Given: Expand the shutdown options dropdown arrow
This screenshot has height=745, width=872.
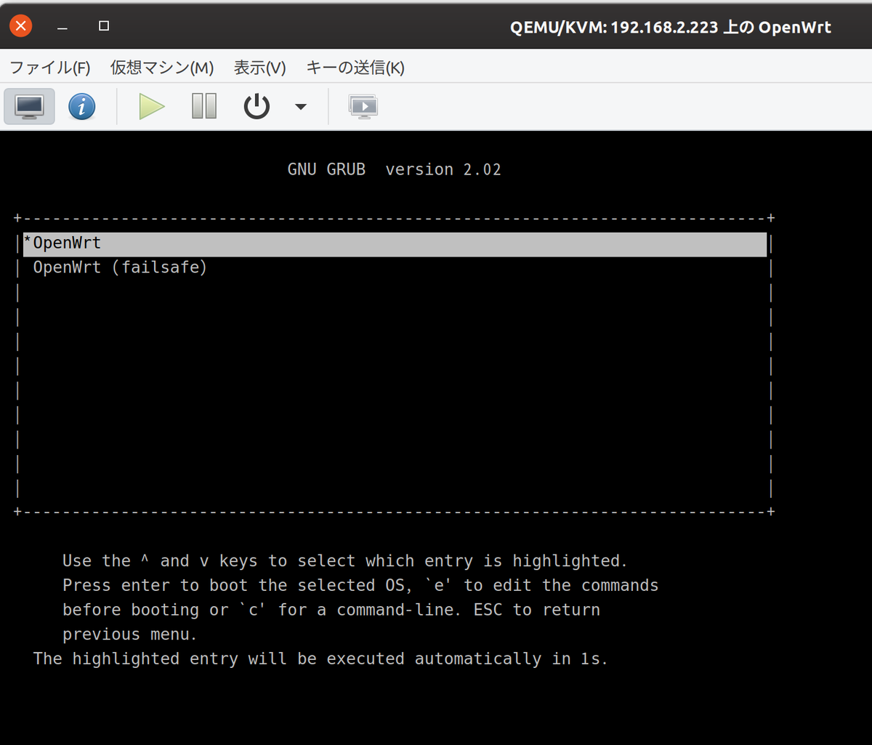Looking at the screenshot, I should point(301,107).
